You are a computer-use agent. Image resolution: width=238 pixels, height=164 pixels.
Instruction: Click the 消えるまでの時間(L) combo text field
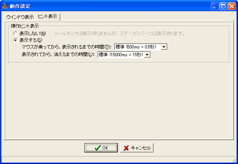coord(121,55)
